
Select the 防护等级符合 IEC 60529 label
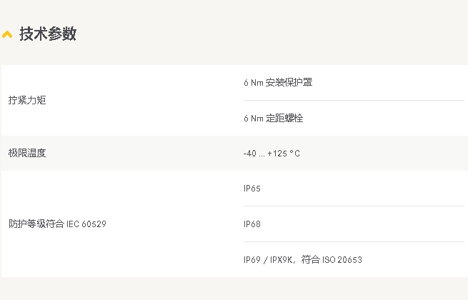pos(57,224)
